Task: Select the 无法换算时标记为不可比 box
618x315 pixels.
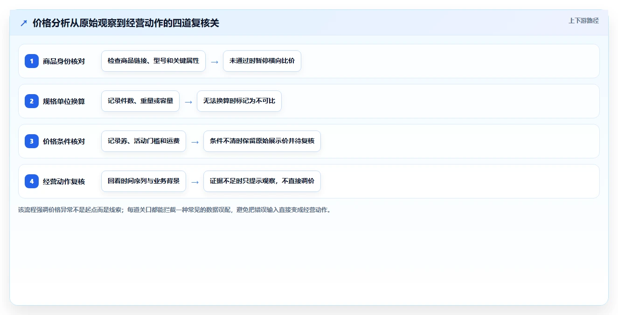Action: (239, 101)
